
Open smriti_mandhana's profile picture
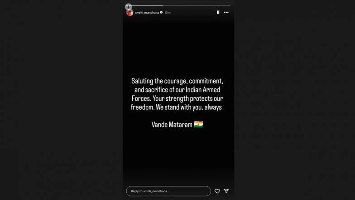tap(130, 13)
